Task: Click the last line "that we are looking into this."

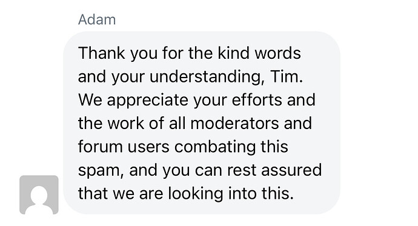Action: click(x=186, y=193)
